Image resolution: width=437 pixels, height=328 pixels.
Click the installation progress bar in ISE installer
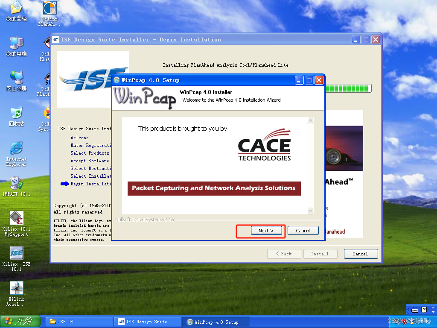[348, 88]
